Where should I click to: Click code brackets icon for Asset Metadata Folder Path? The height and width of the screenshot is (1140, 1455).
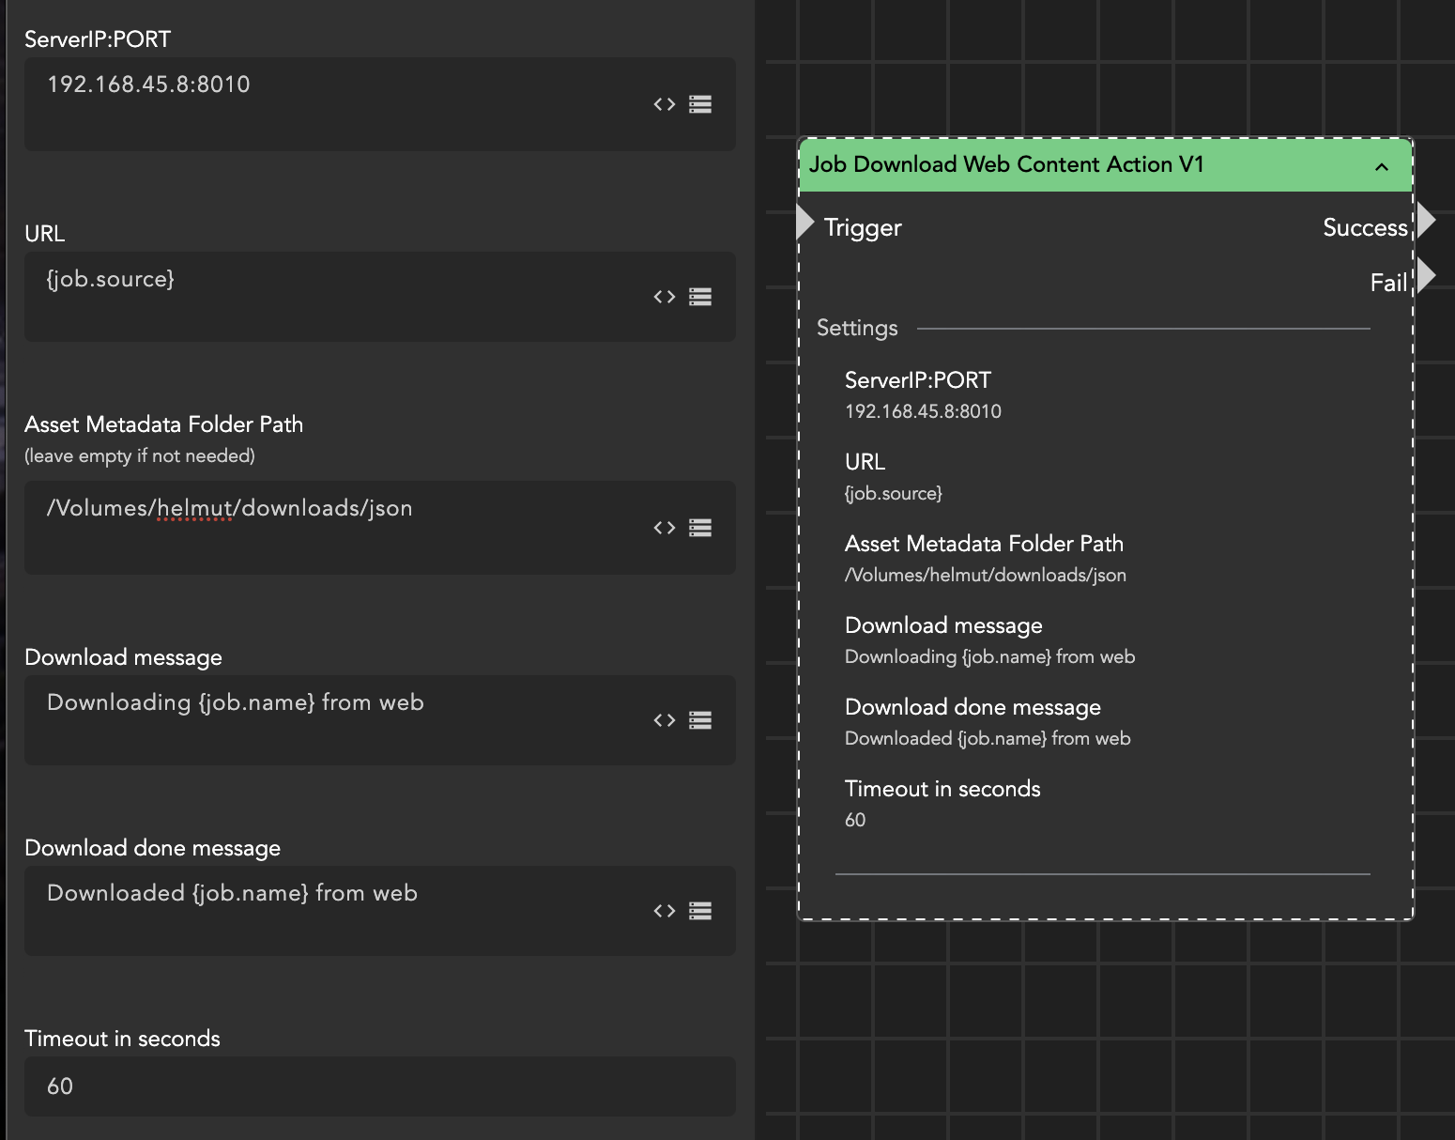coord(665,528)
